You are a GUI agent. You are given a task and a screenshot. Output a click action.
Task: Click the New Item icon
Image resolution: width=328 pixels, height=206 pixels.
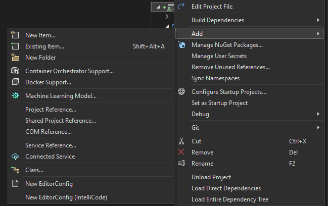(x=15, y=35)
